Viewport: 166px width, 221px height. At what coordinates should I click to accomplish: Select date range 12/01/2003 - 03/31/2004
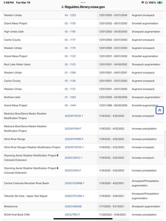[113, 15]
